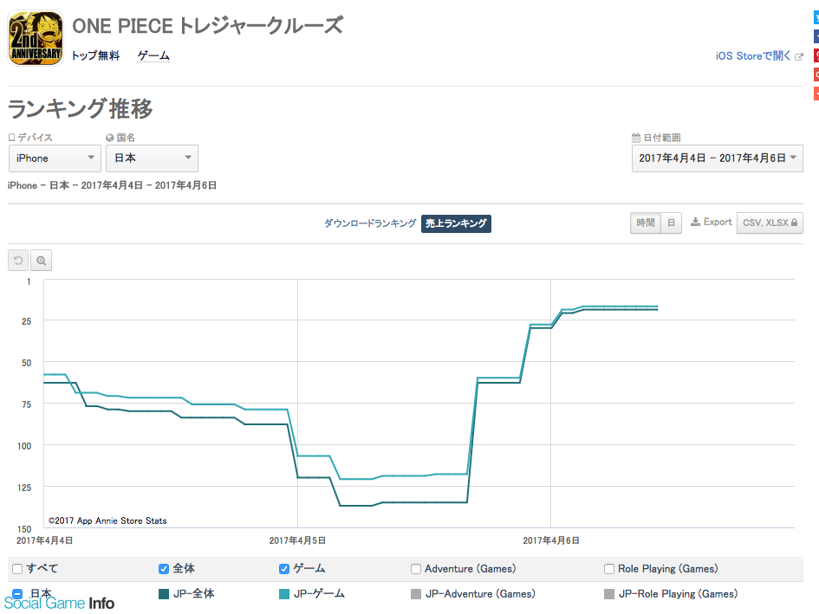Click the JP-Adventure (Games) legend label
Viewport: 819px width, 614px height.
point(480,594)
